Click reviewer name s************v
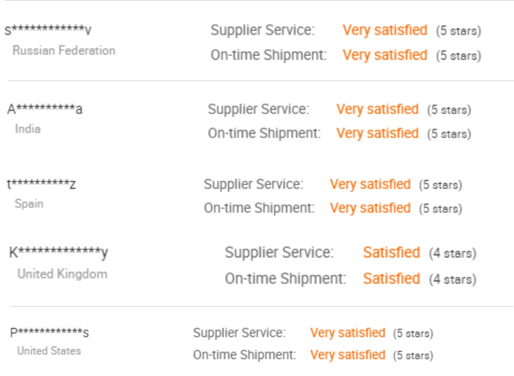514x376 pixels. click(48, 30)
